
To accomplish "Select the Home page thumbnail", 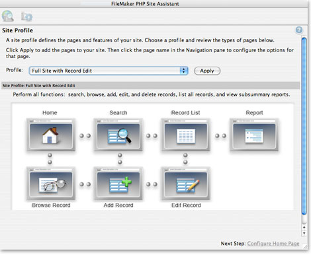I will (51, 135).
